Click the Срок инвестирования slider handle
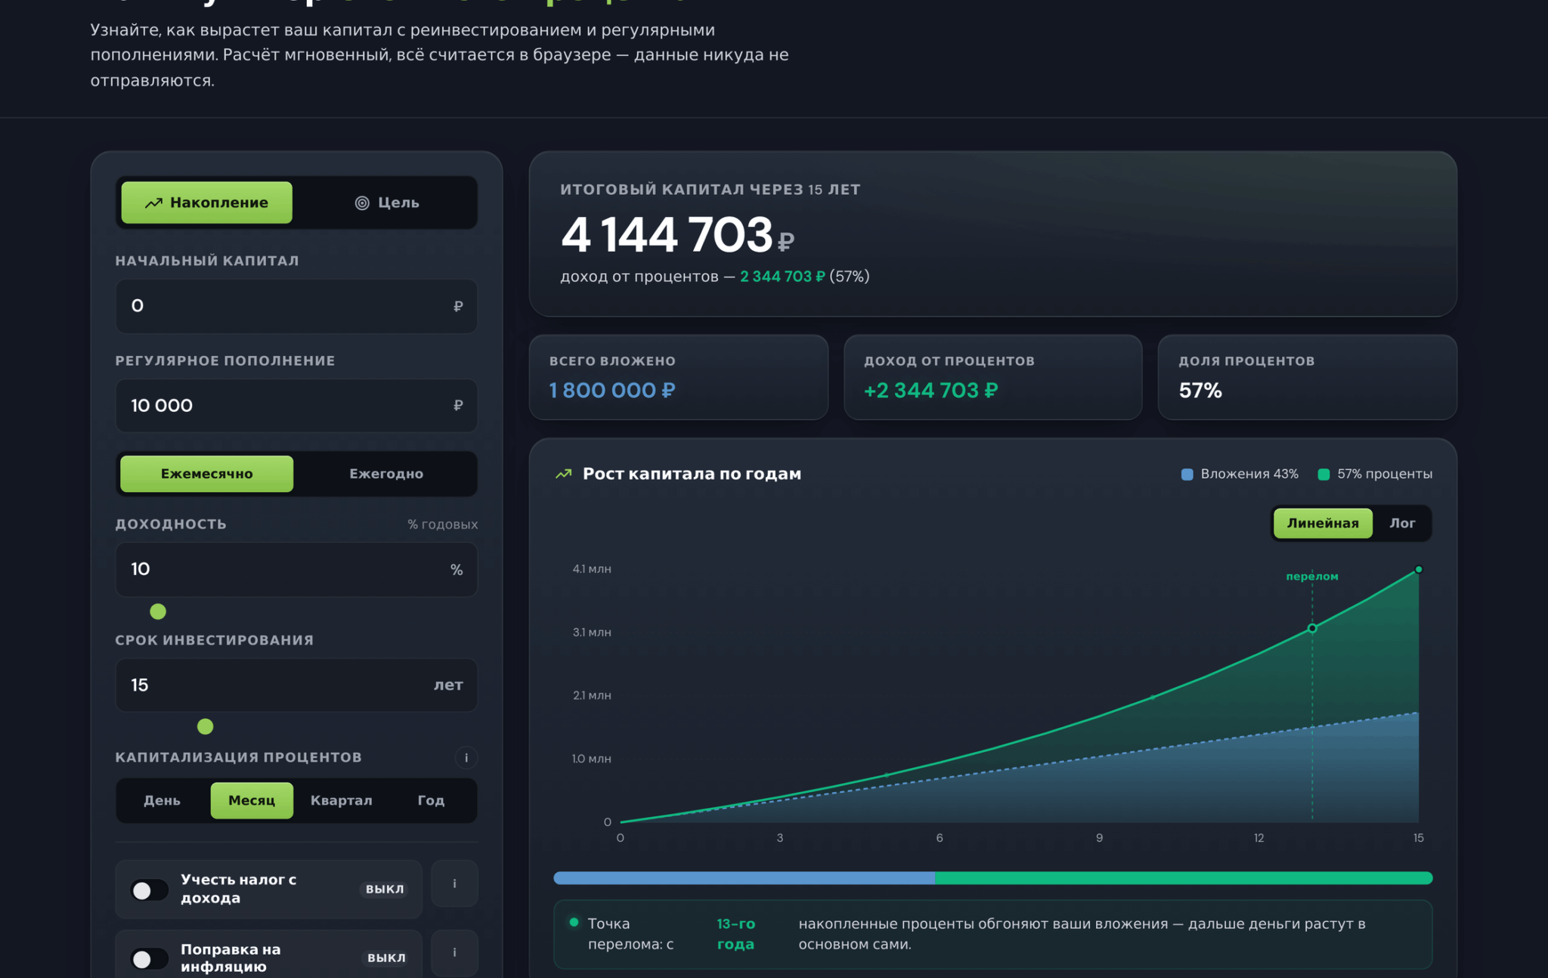Viewport: 1548px width, 978px height. click(x=206, y=727)
